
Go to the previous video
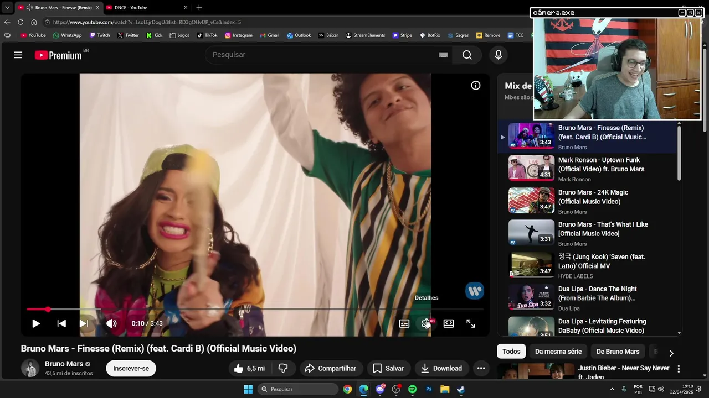coord(61,323)
